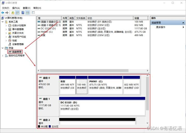The height and width of the screenshot is (133, 186).
Task: Click the last toolbar icon beside Action Pane
Action: click(33, 13)
